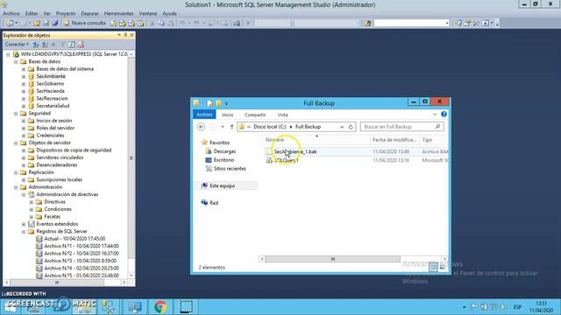Image resolution: width=561 pixels, height=315 pixels.
Task: Click Chrome icon on the taskbar
Action: [160, 307]
